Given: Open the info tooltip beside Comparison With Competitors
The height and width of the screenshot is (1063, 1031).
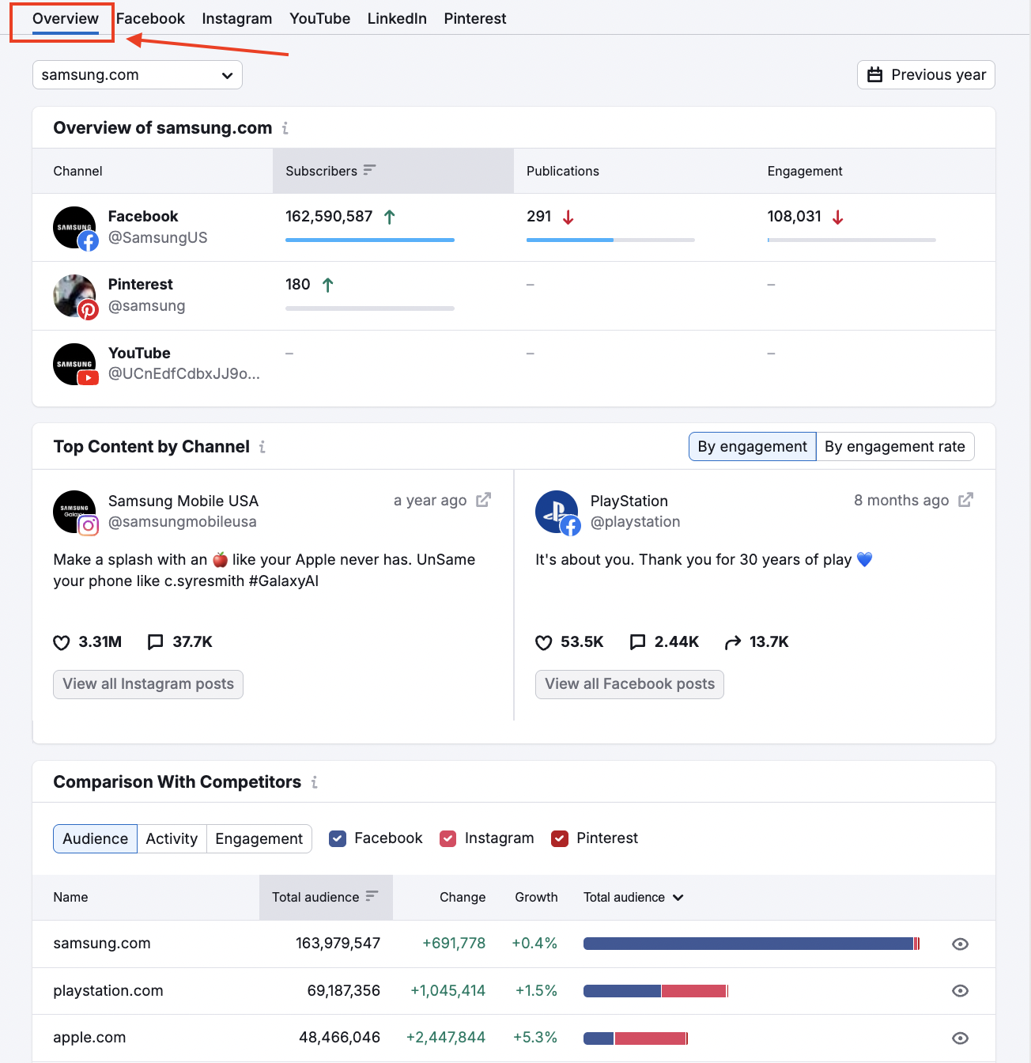Looking at the screenshot, I should click(314, 782).
